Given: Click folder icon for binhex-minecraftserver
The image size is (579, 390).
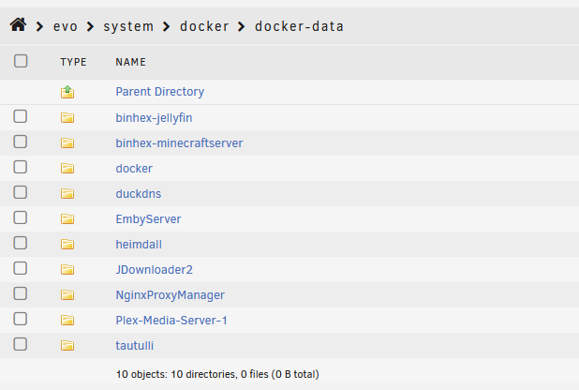Looking at the screenshot, I should (67, 143).
